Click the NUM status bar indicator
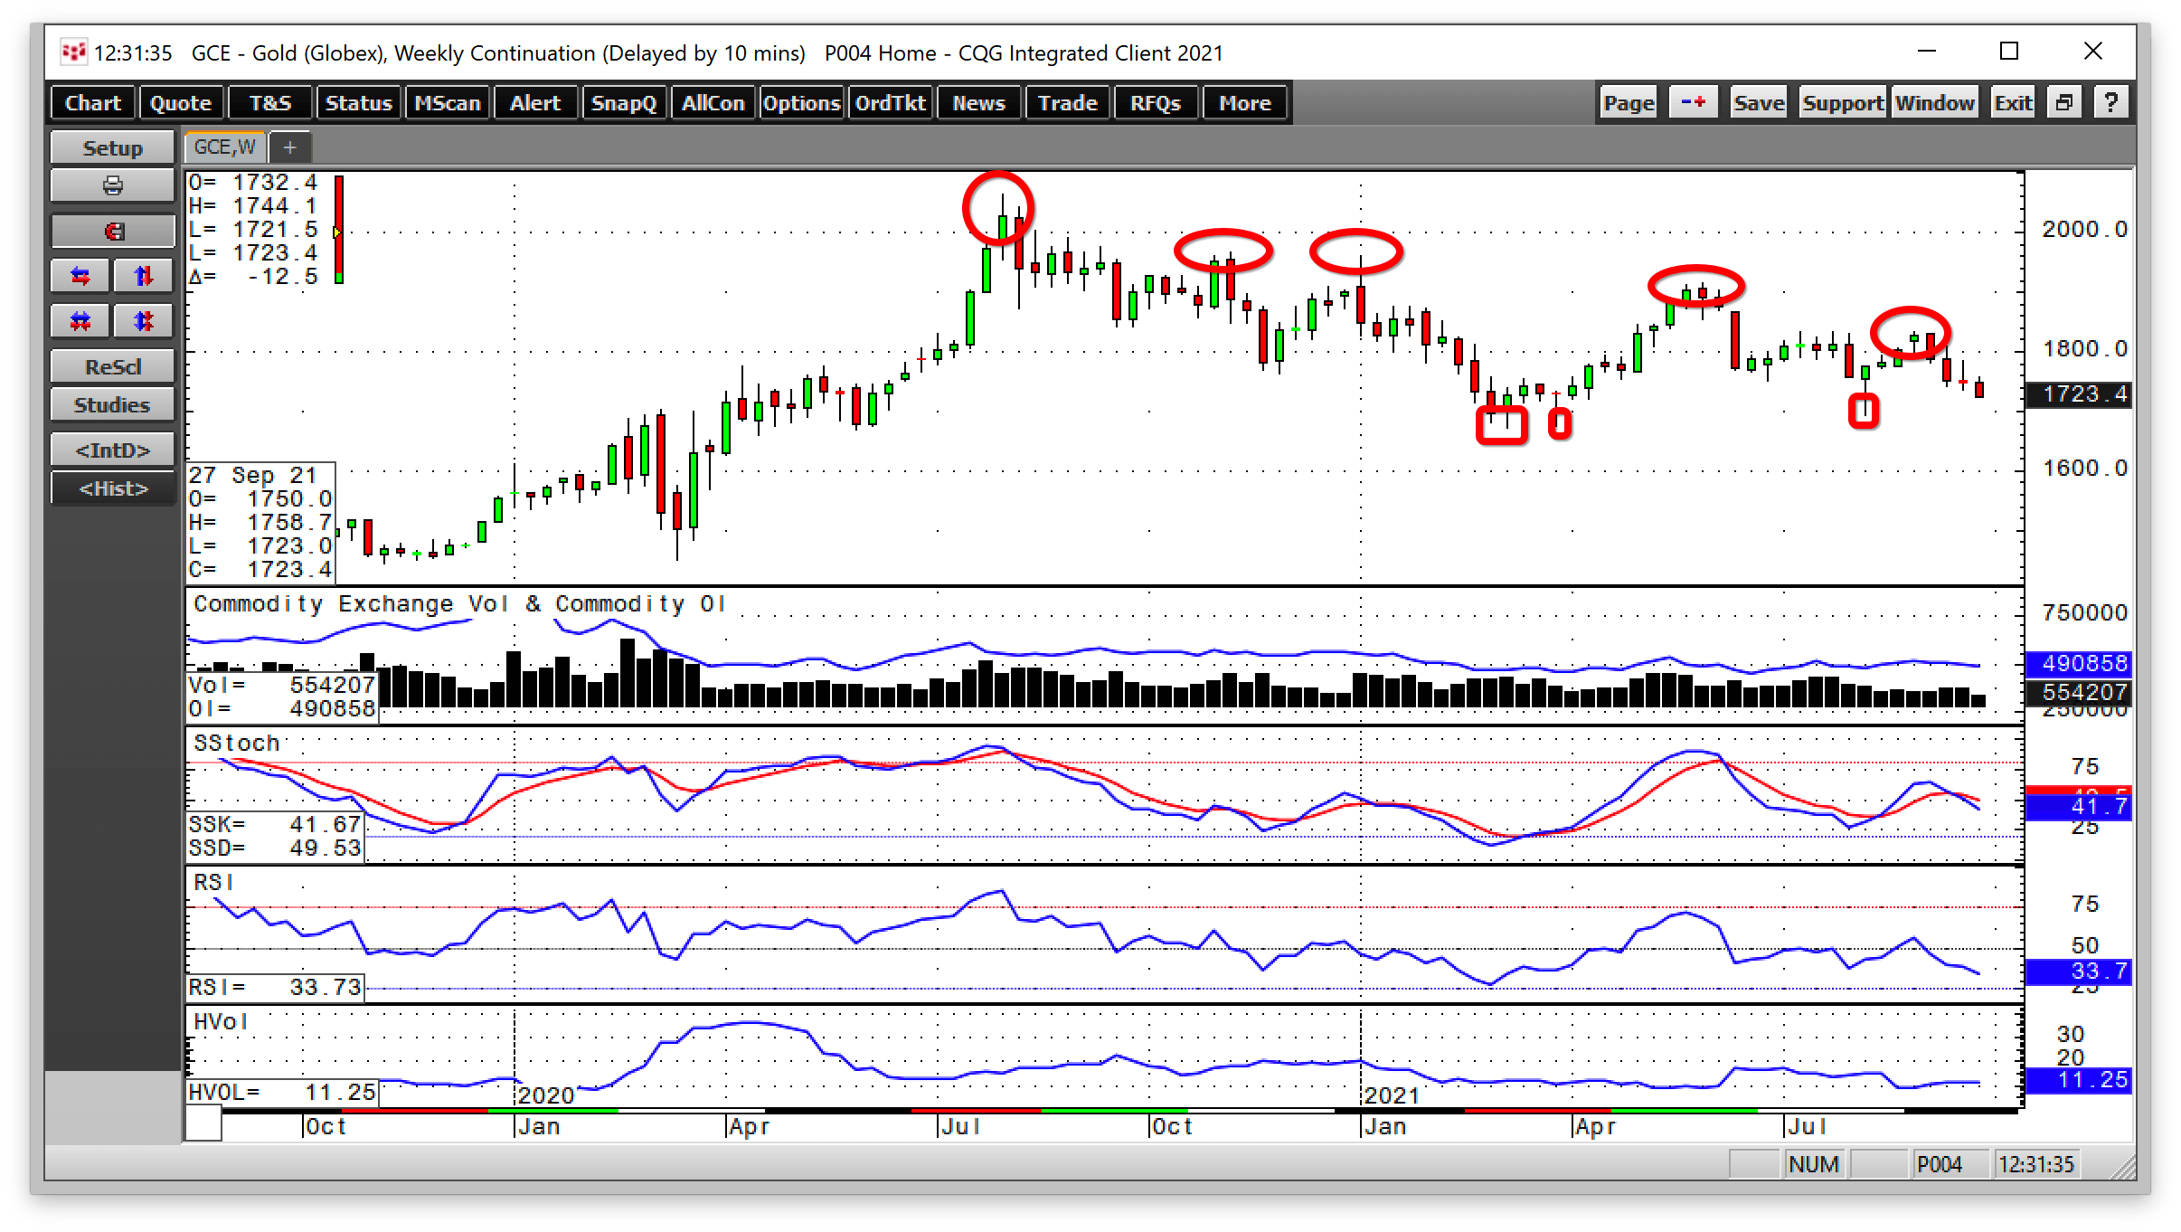Screen dimensions: 2181x1232 click(x=1813, y=1164)
